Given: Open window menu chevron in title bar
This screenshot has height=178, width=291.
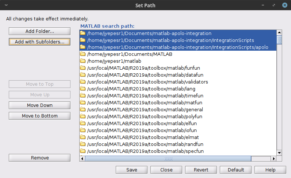Looking at the screenshot, I should pyautogui.click(x=6, y=5).
